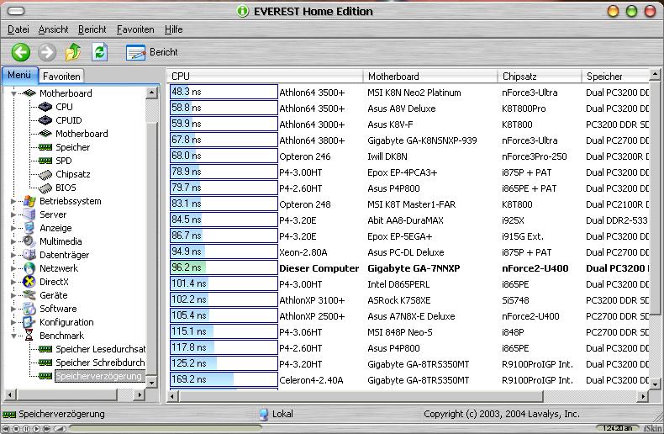
Task: Click the iSkin play control at bottom
Action: pyautogui.click(x=36, y=428)
